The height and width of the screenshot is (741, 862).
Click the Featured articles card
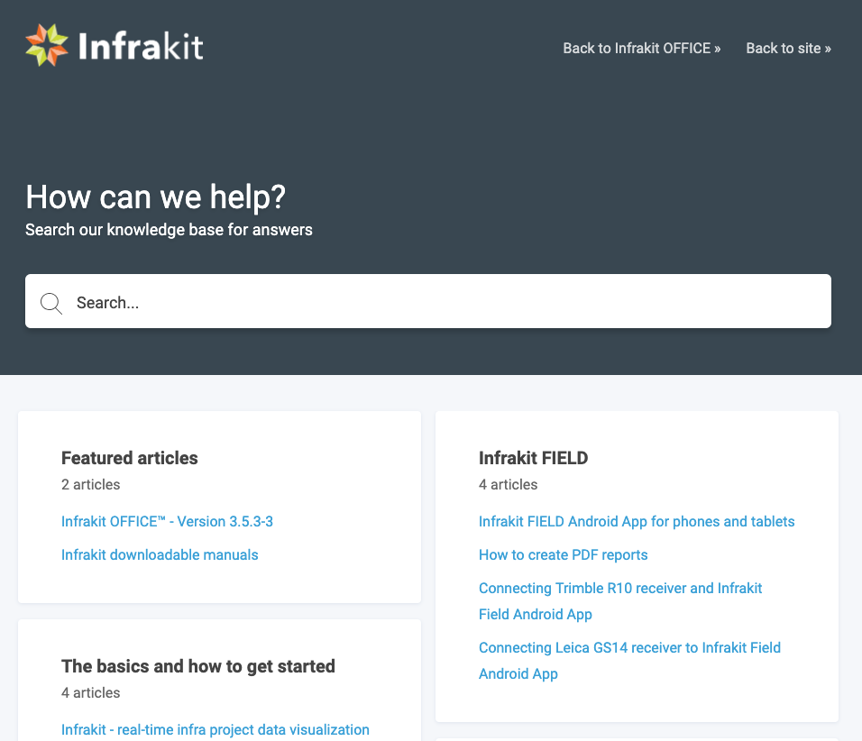pos(219,507)
